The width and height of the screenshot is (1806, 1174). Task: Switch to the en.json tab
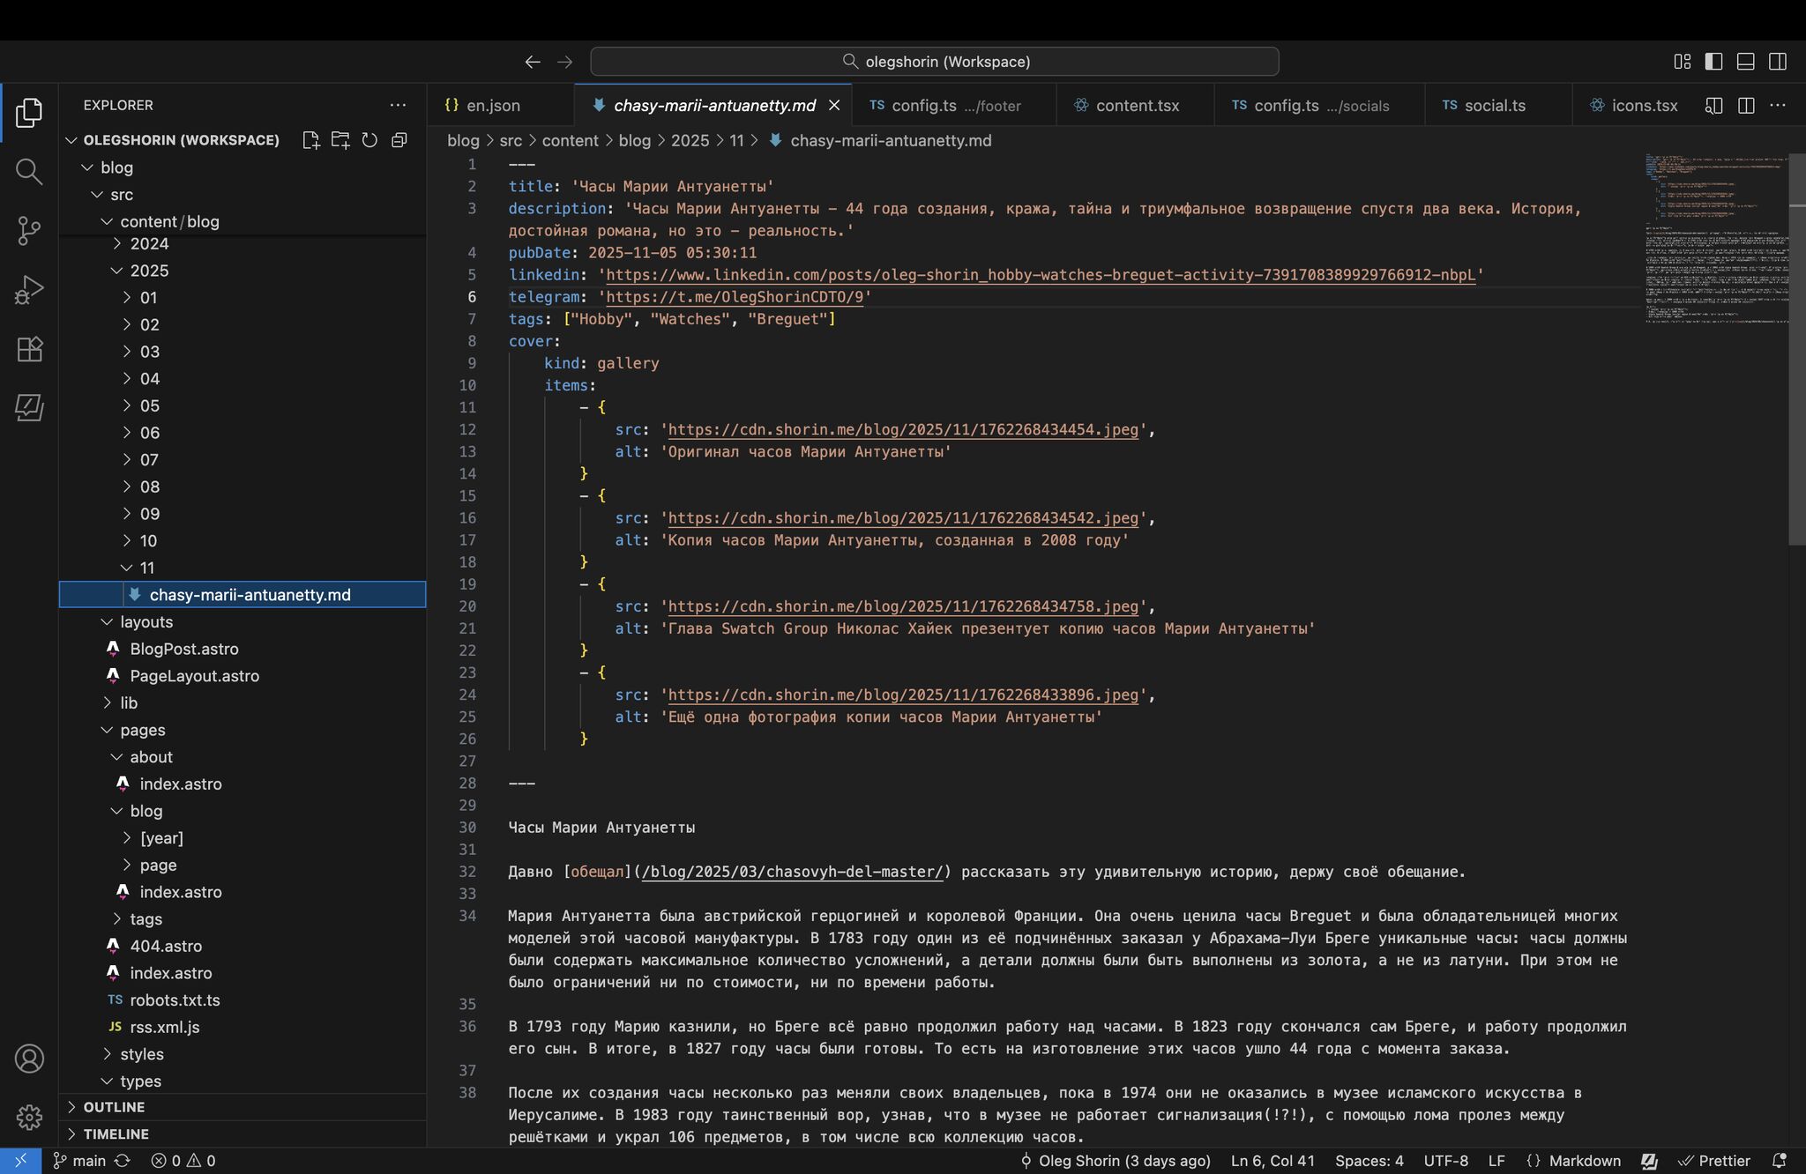pyautogui.click(x=492, y=106)
